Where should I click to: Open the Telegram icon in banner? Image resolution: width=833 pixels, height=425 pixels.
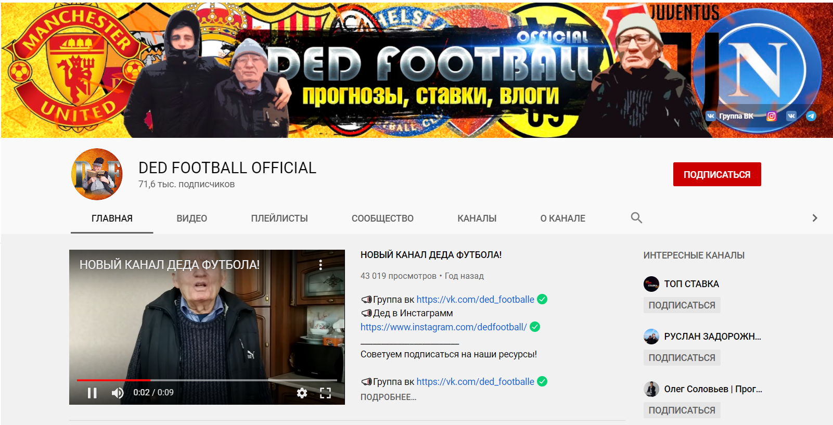811,116
